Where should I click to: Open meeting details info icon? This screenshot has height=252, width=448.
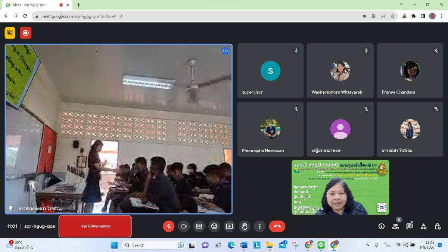(x=382, y=226)
